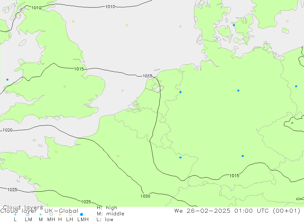Screen dimensions: 304x222
Task: Select the blue cloud marker over southern Germany
Action: [243, 156]
